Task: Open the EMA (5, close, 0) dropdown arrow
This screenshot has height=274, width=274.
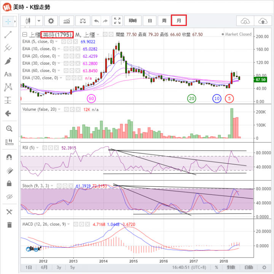Action: pyautogui.click(x=56, y=41)
